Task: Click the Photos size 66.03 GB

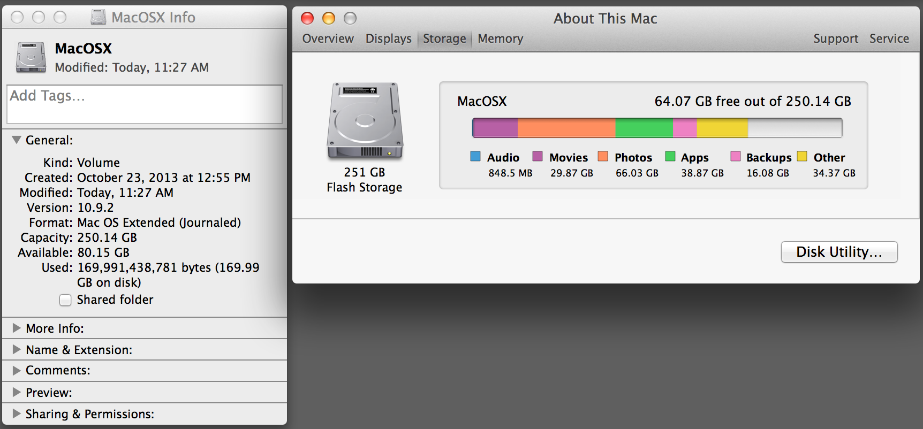Action: [x=637, y=173]
